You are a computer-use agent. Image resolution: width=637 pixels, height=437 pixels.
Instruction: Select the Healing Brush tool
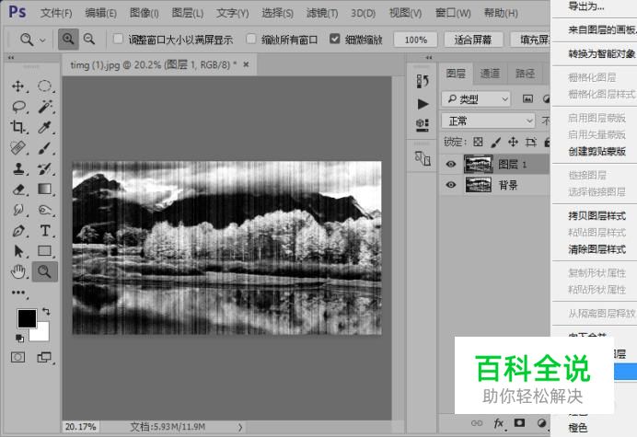pos(18,148)
